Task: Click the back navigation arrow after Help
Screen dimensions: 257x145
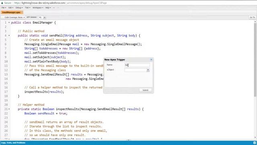Action: pos(54,8)
